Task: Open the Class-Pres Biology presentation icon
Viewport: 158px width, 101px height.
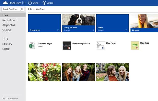Action: point(135,45)
